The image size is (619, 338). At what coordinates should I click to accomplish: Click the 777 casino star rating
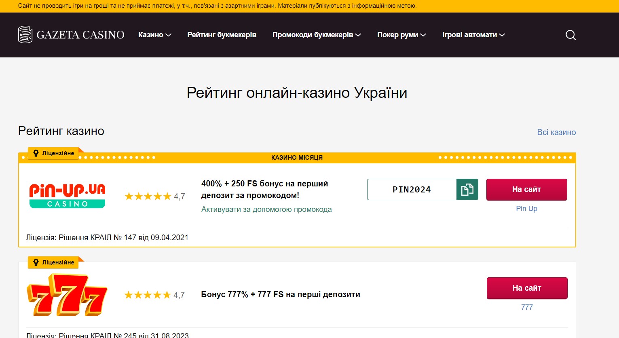(x=154, y=295)
